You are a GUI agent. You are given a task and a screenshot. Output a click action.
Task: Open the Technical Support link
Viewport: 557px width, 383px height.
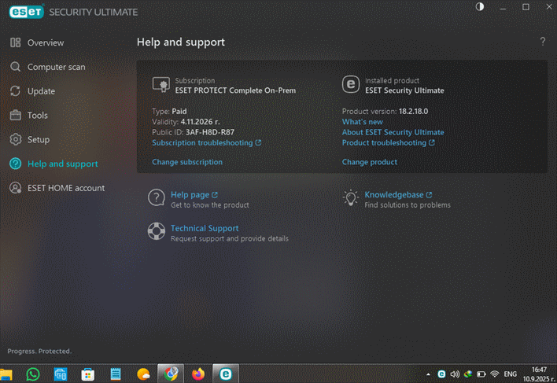coord(205,228)
